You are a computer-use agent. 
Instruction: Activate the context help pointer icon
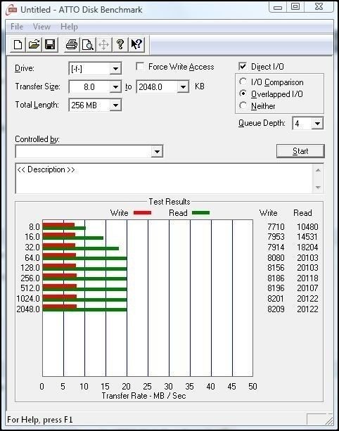tap(136, 44)
